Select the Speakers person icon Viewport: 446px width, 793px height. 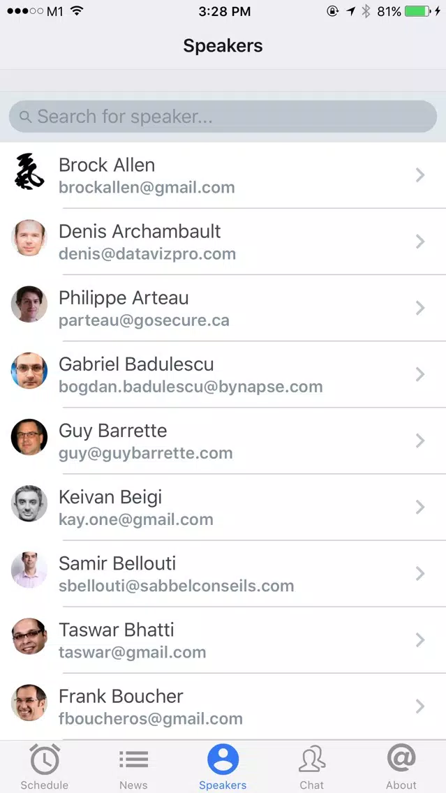[223, 759]
